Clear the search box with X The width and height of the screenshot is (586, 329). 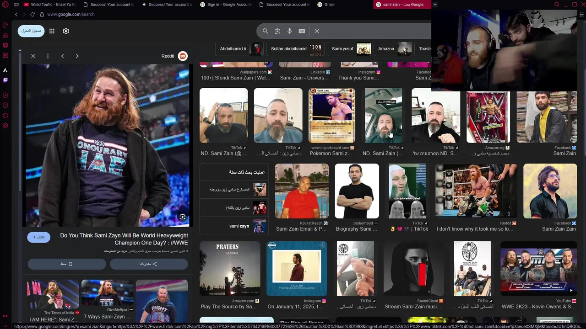click(316, 31)
